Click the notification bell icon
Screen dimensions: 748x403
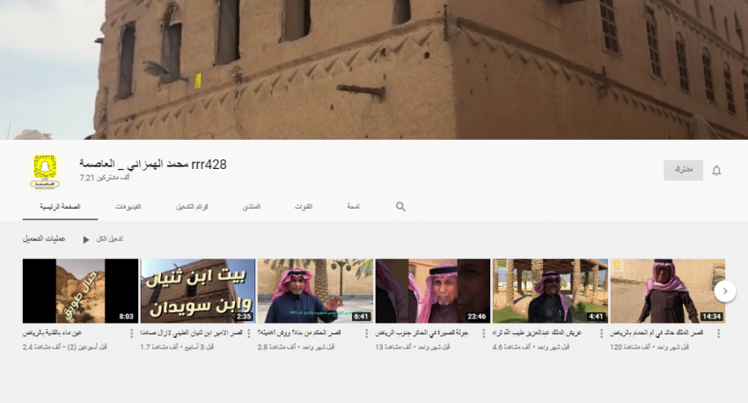tap(716, 171)
